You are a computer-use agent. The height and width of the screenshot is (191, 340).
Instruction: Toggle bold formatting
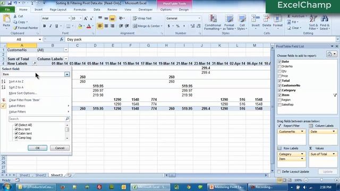[x=45, y=26]
